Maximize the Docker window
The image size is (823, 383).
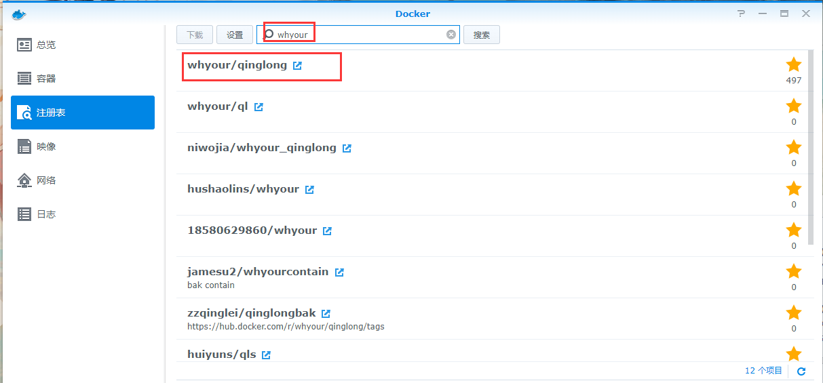coord(784,14)
